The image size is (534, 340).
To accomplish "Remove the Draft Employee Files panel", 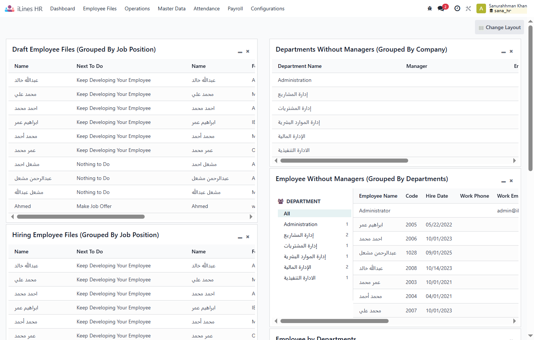I will 248,51.
